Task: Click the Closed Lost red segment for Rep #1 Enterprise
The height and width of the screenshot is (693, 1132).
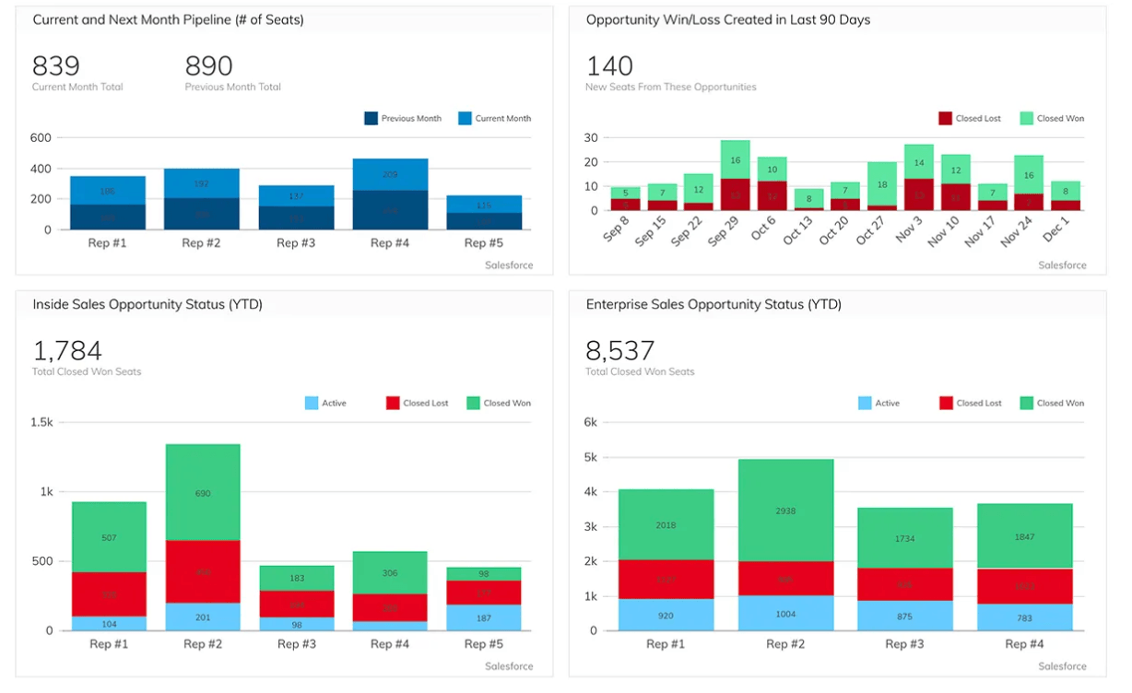Action: click(666, 580)
